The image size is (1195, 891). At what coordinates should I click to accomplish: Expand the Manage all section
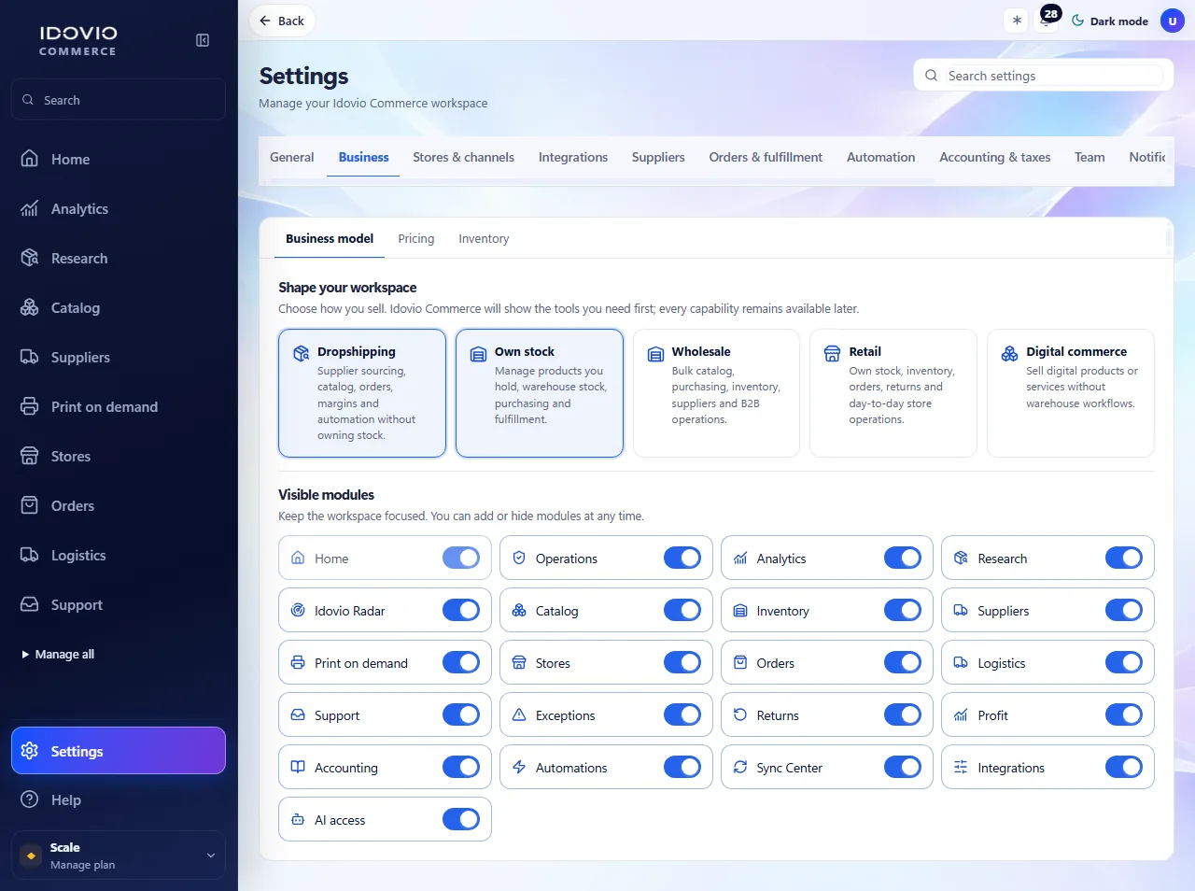tap(58, 654)
